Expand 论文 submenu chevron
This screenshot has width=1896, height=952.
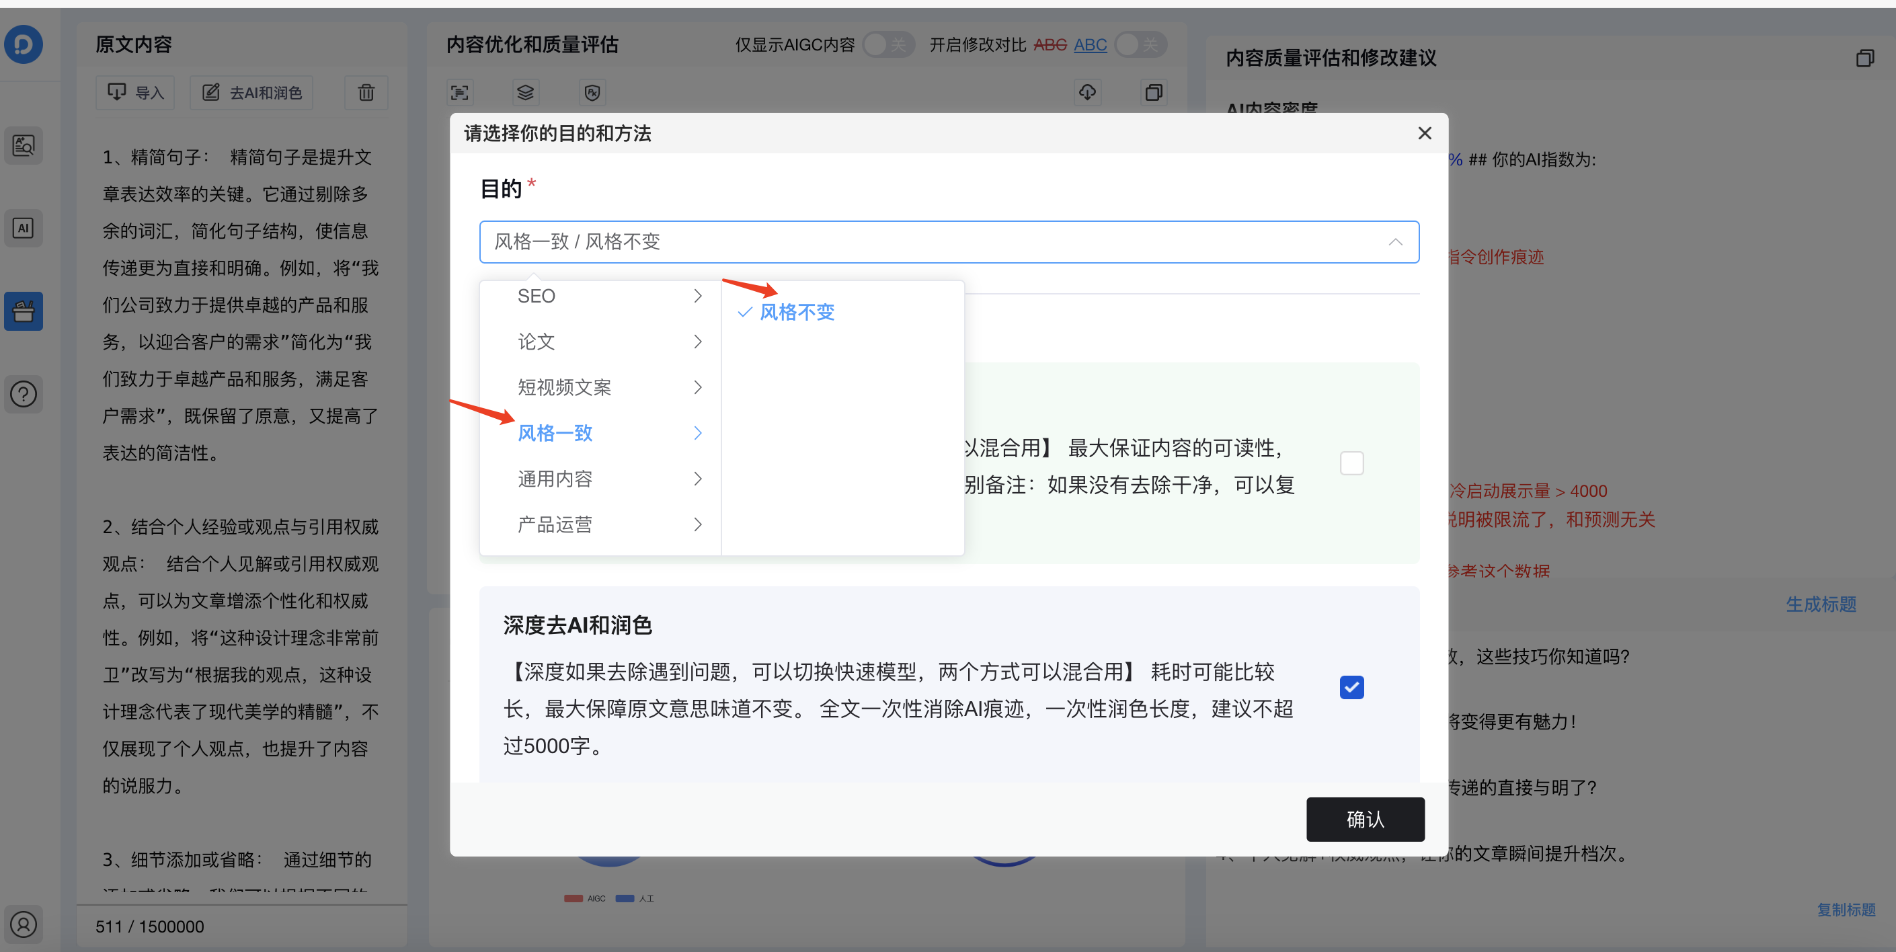coord(698,342)
